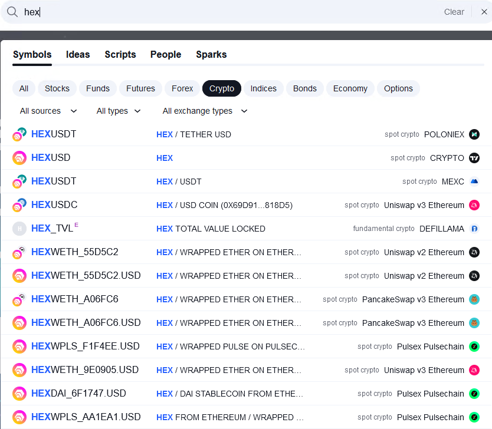Open the All types dropdown
The image size is (492, 429).
tap(119, 111)
